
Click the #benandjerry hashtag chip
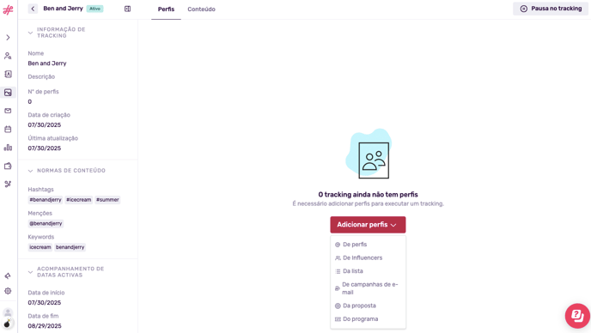pos(46,200)
